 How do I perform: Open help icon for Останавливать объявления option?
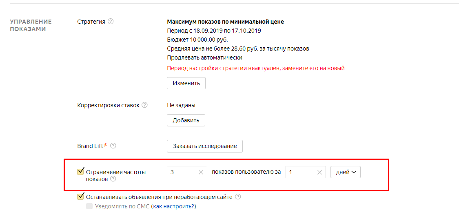pos(238,197)
